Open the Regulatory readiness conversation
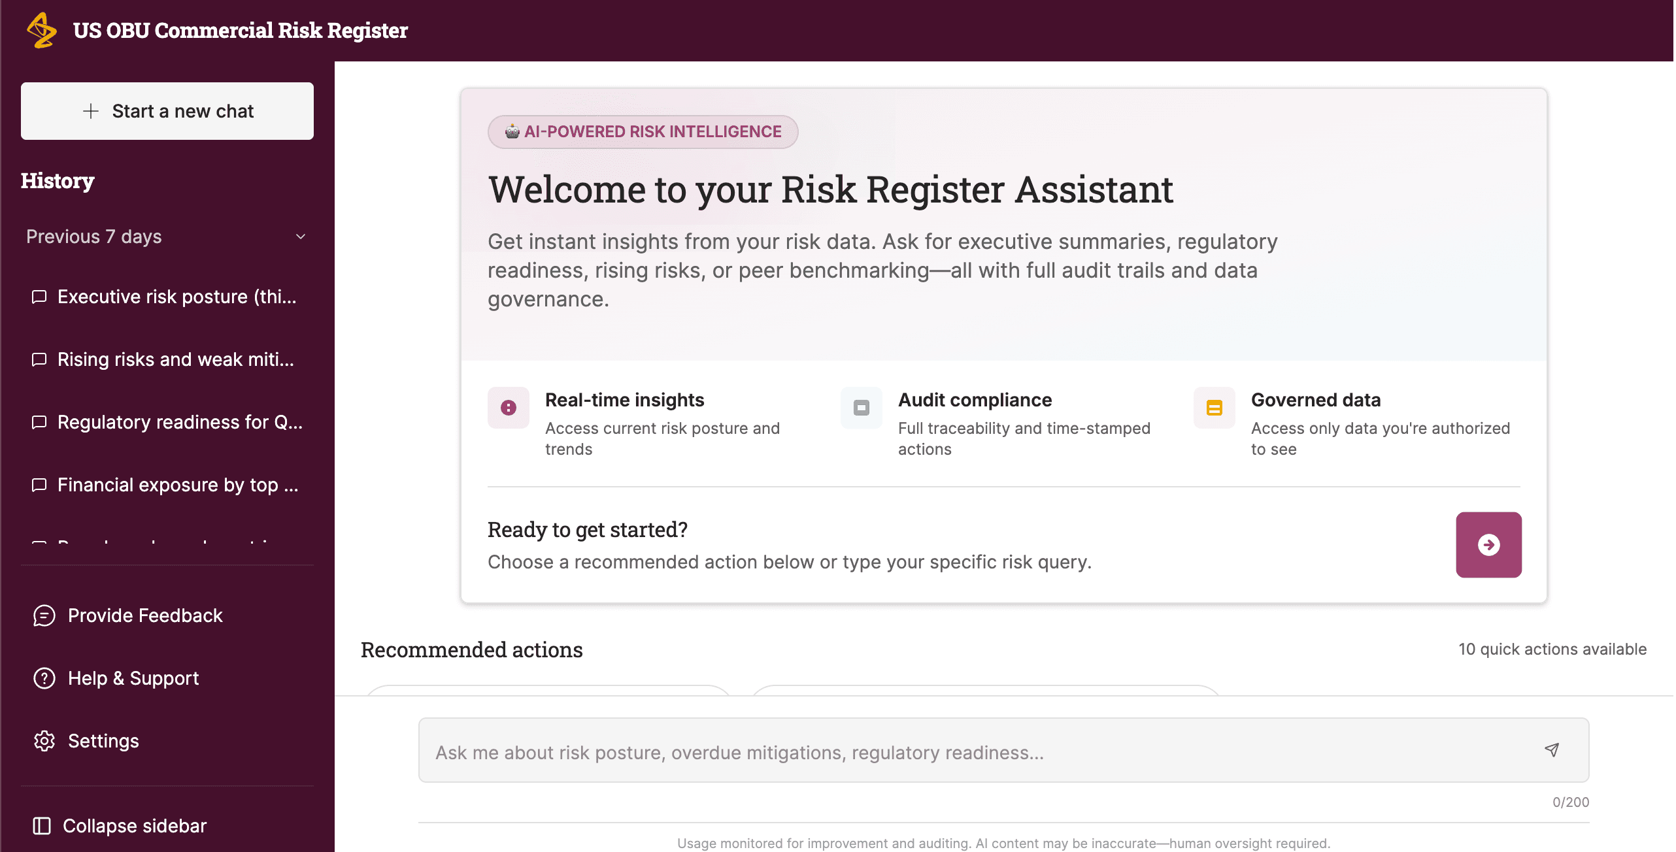This screenshot has height=852, width=1676. click(179, 422)
